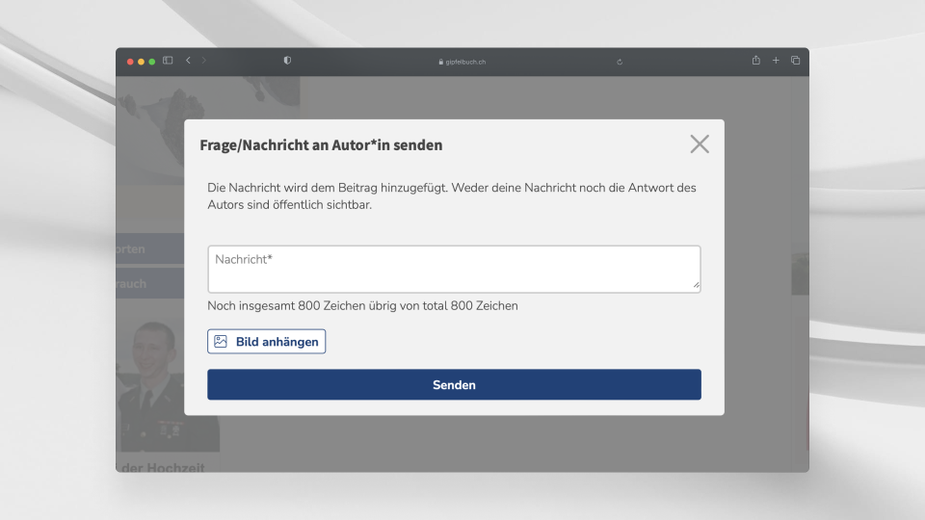
Task: Open the Share icon in the toolbar
Action: (756, 61)
